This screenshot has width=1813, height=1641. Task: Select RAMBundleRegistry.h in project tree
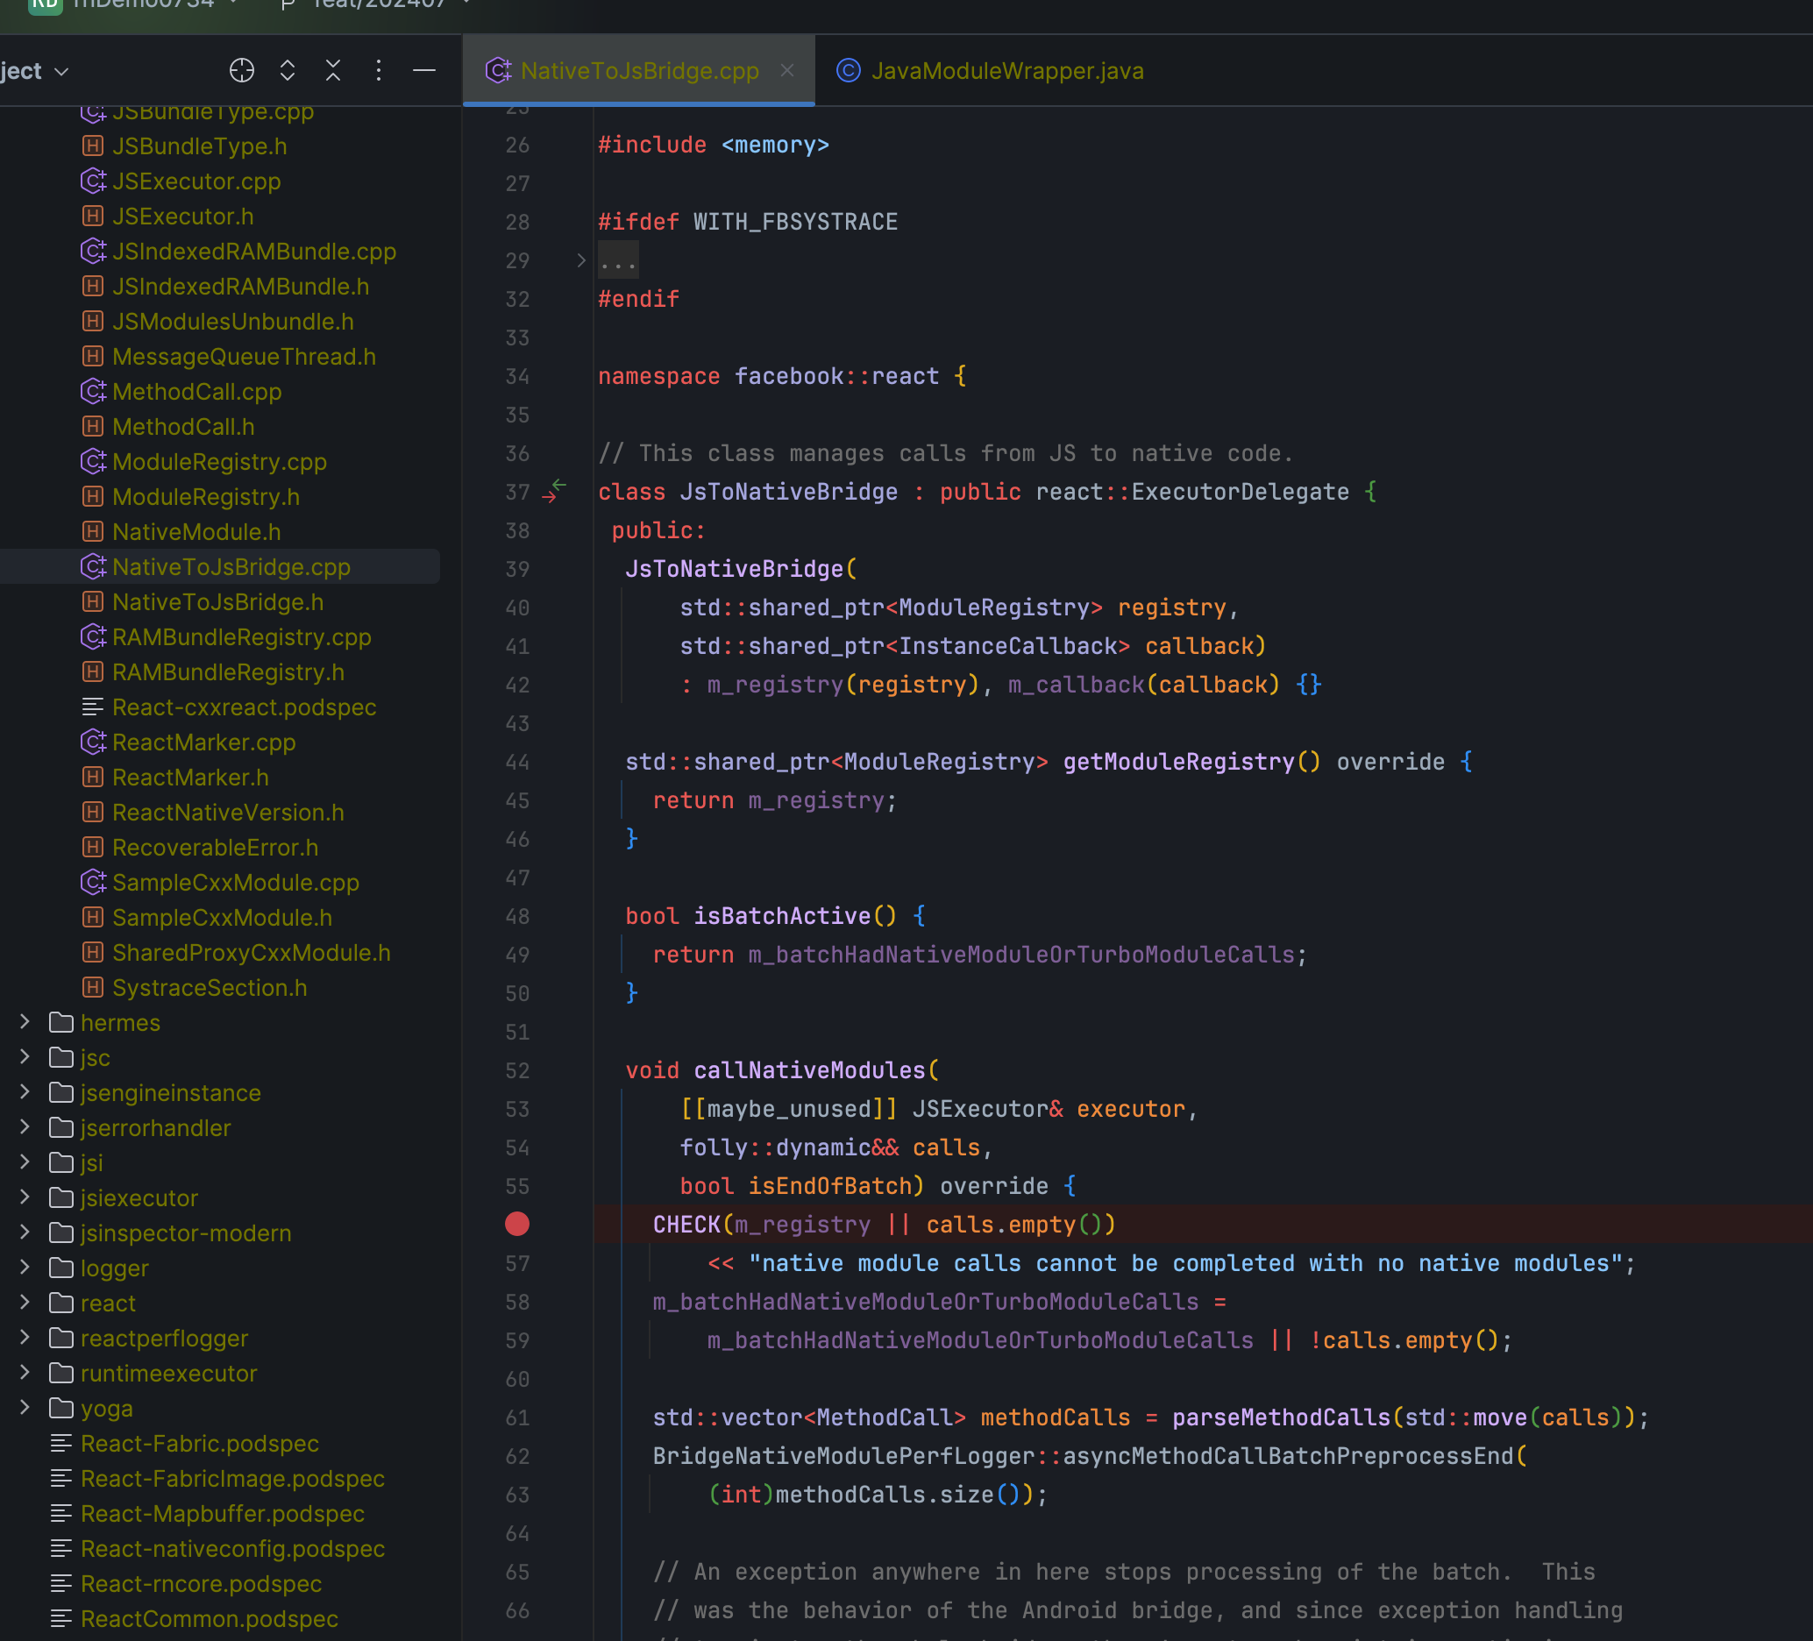(x=229, y=671)
